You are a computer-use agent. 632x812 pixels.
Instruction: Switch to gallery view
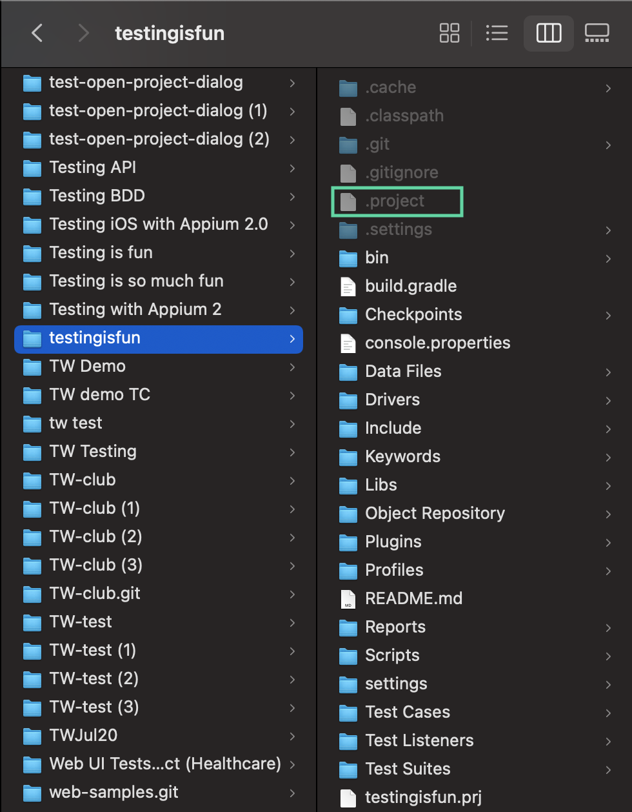(597, 33)
